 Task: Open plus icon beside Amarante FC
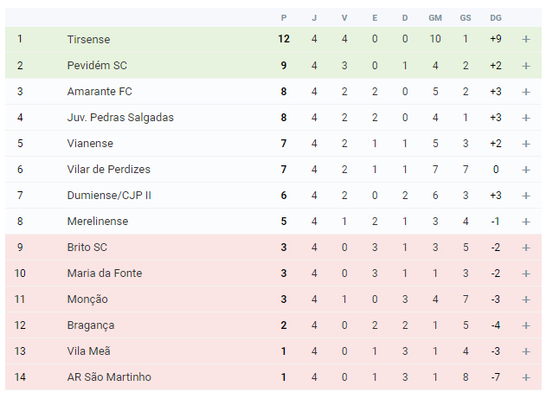pos(526,92)
